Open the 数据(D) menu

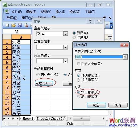coord(12,18)
